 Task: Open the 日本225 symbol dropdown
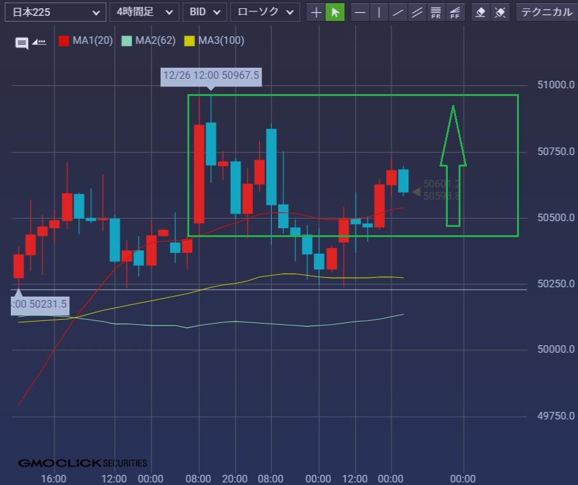[x=55, y=12]
